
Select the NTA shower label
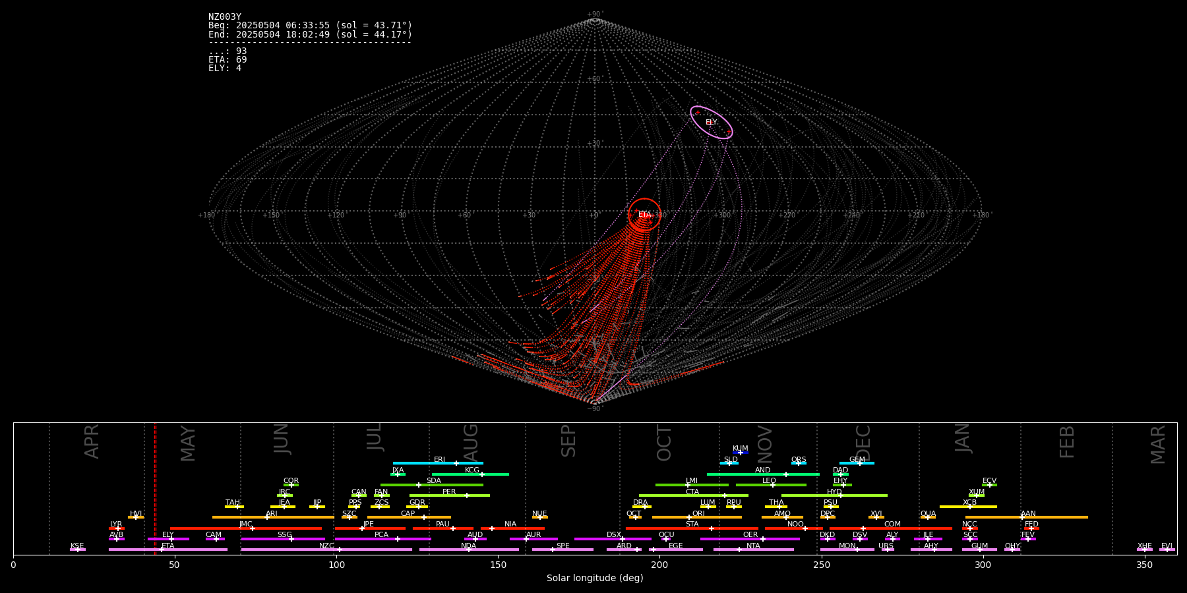click(753, 546)
